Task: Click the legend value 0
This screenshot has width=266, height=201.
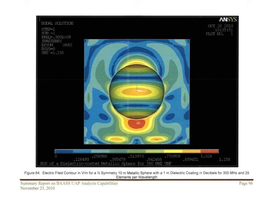Action: pos(56,156)
